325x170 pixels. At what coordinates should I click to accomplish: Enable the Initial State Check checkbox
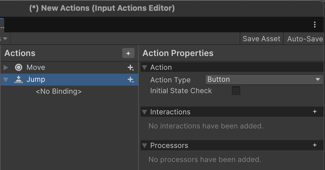pyautogui.click(x=236, y=91)
